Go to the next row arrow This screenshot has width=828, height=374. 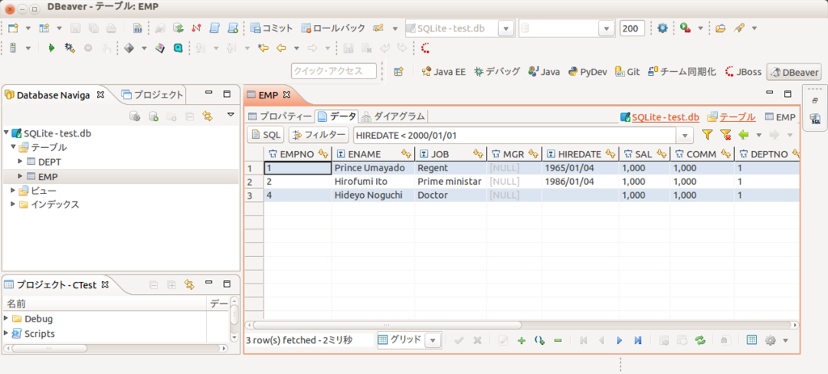pos(619,340)
